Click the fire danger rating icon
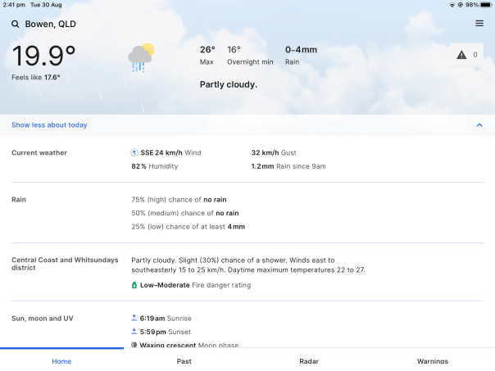Screen dimensions: 495x371 tap(134, 285)
